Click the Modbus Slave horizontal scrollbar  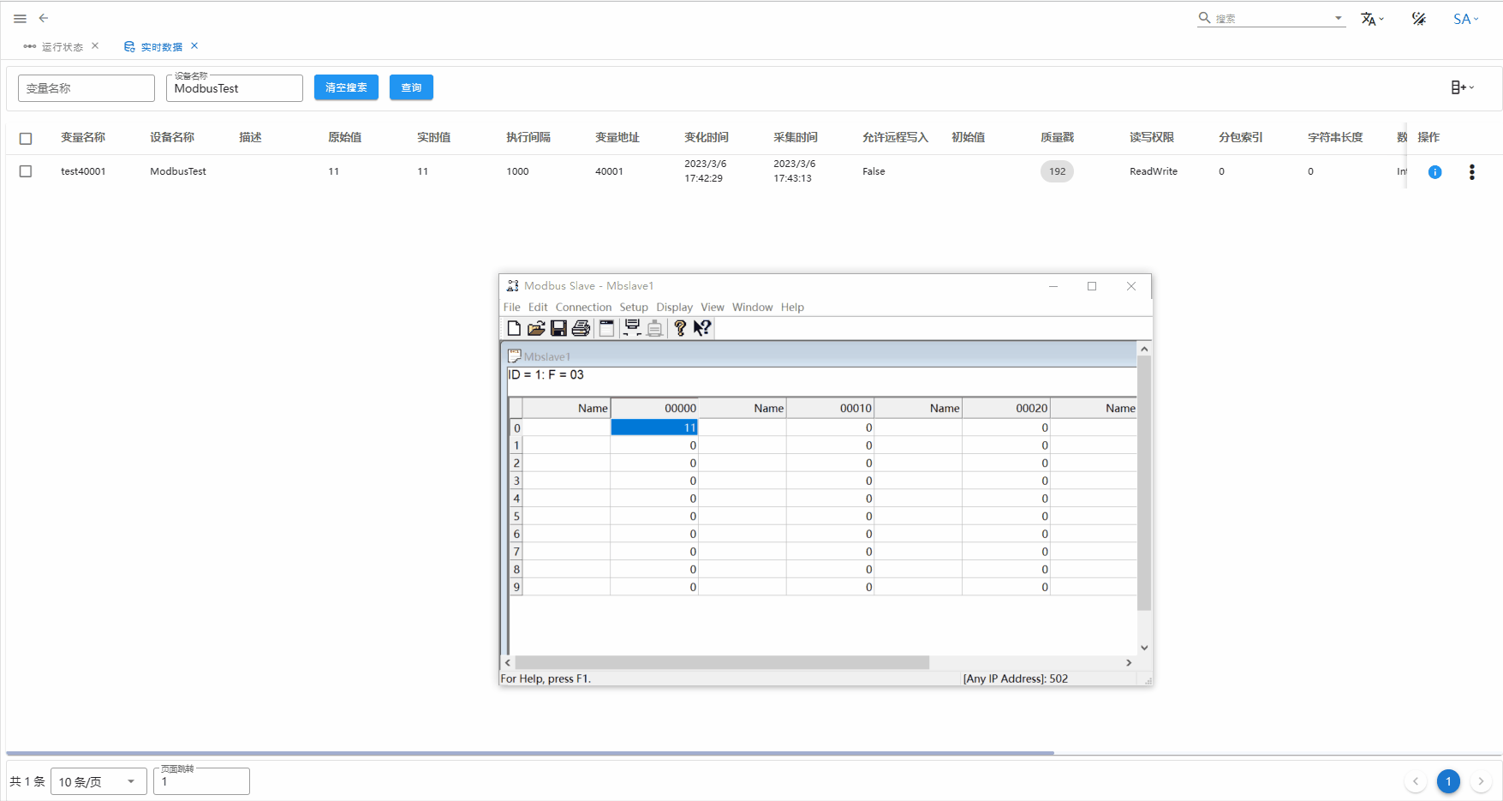[722, 662]
